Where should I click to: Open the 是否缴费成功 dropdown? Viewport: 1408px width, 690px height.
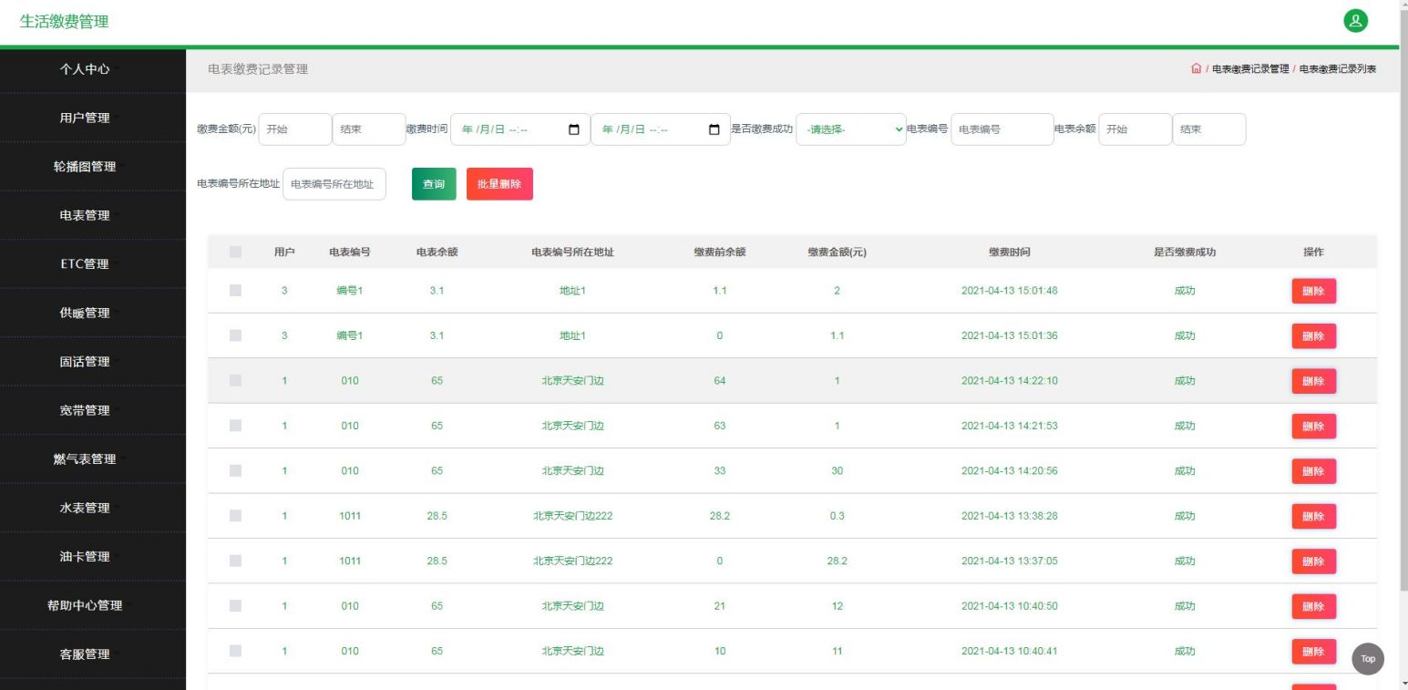point(851,129)
